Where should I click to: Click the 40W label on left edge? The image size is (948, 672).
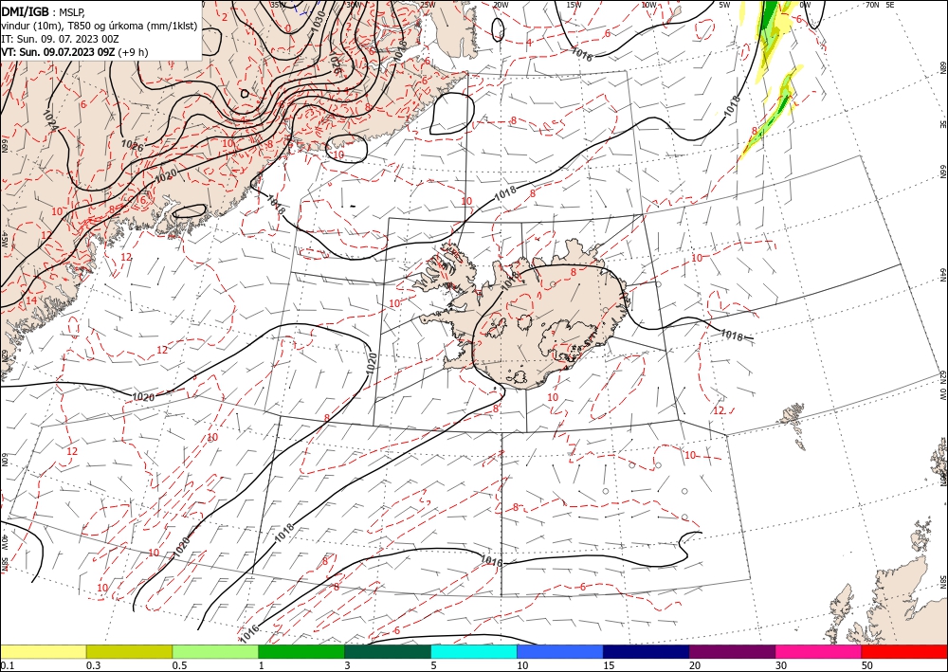4,542
